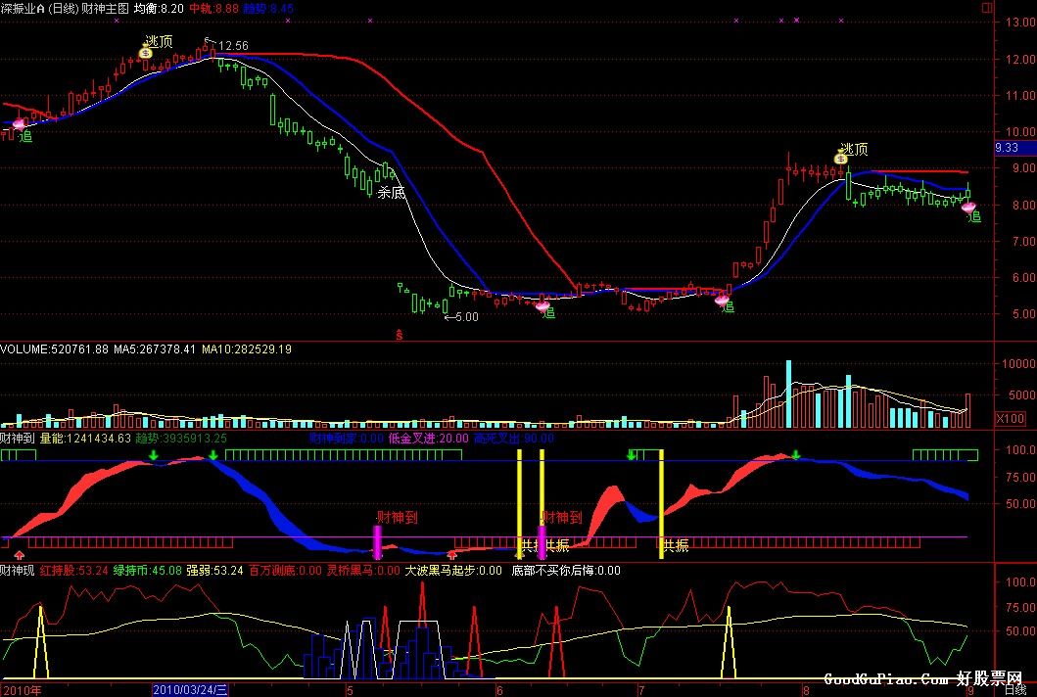Click the small red square icon at top right
Viewport: 1037px width, 697px height.
tap(987, 7)
